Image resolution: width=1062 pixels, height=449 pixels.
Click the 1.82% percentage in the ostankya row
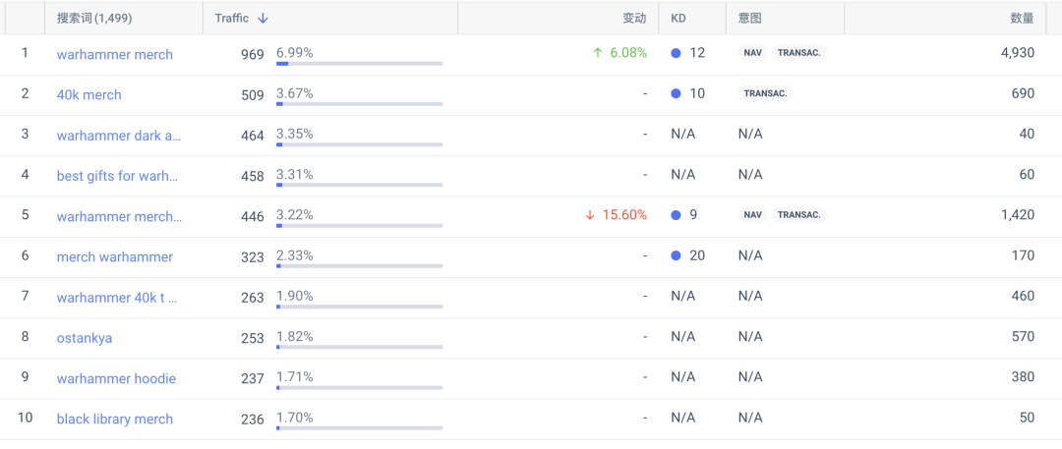click(x=295, y=337)
